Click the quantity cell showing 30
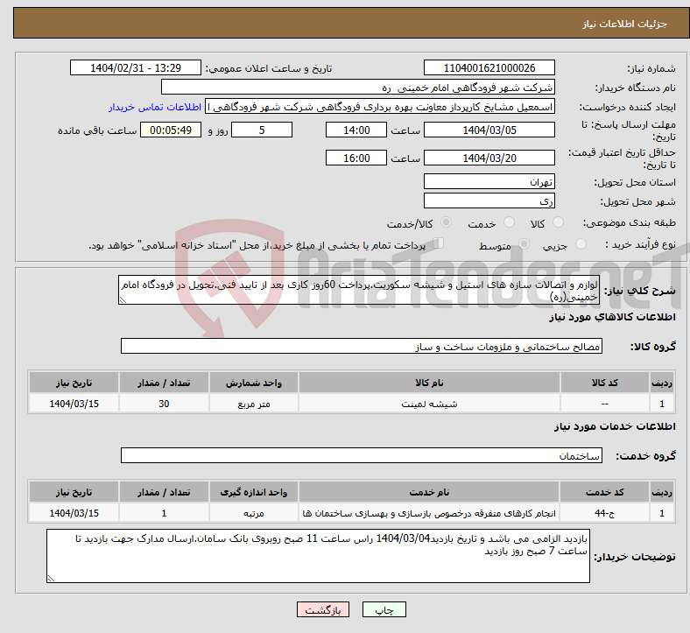 pyautogui.click(x=164, y=404)
